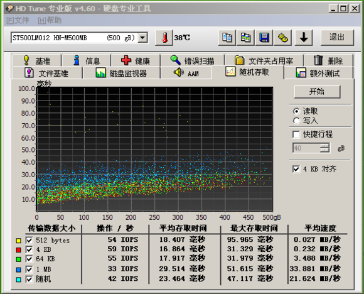Image resolution: width=364 pixels, height=294 pixels.
Task: Increase the gB spinner value
Action: point(324,146)
